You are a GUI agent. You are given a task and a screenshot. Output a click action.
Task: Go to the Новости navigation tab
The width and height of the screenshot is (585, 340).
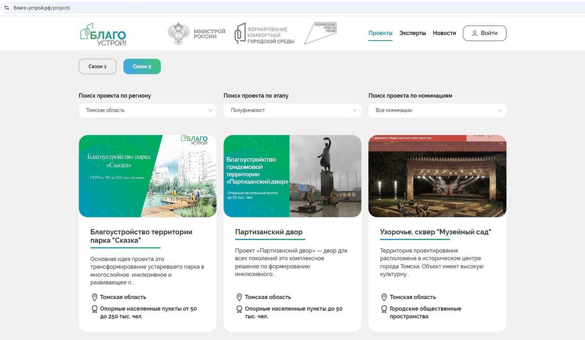(444, 33)
